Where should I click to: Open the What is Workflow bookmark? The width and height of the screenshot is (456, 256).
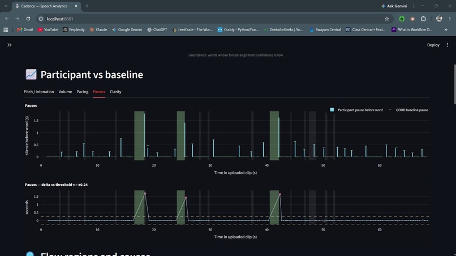[x=412, y=29]
